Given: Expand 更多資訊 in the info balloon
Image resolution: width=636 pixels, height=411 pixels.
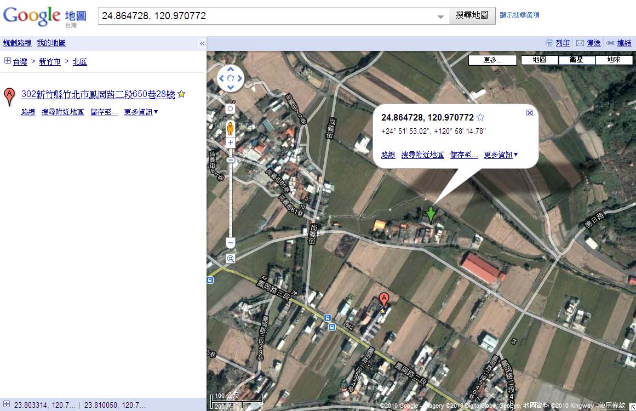Looking at the screenshot, I should [x=501, y=155].
